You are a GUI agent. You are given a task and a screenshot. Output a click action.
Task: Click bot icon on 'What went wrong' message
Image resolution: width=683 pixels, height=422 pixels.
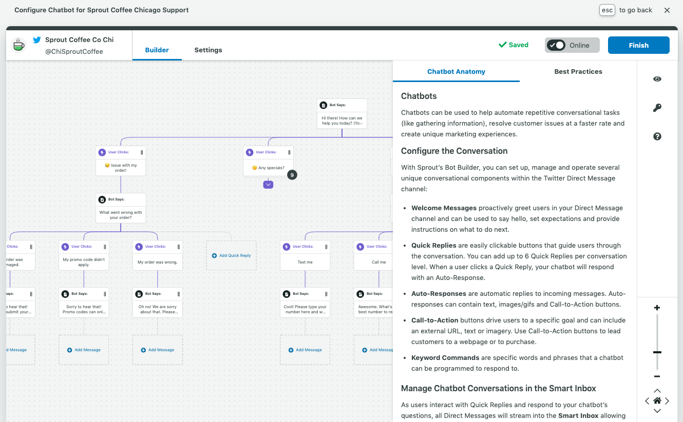(x=102, y=199)
